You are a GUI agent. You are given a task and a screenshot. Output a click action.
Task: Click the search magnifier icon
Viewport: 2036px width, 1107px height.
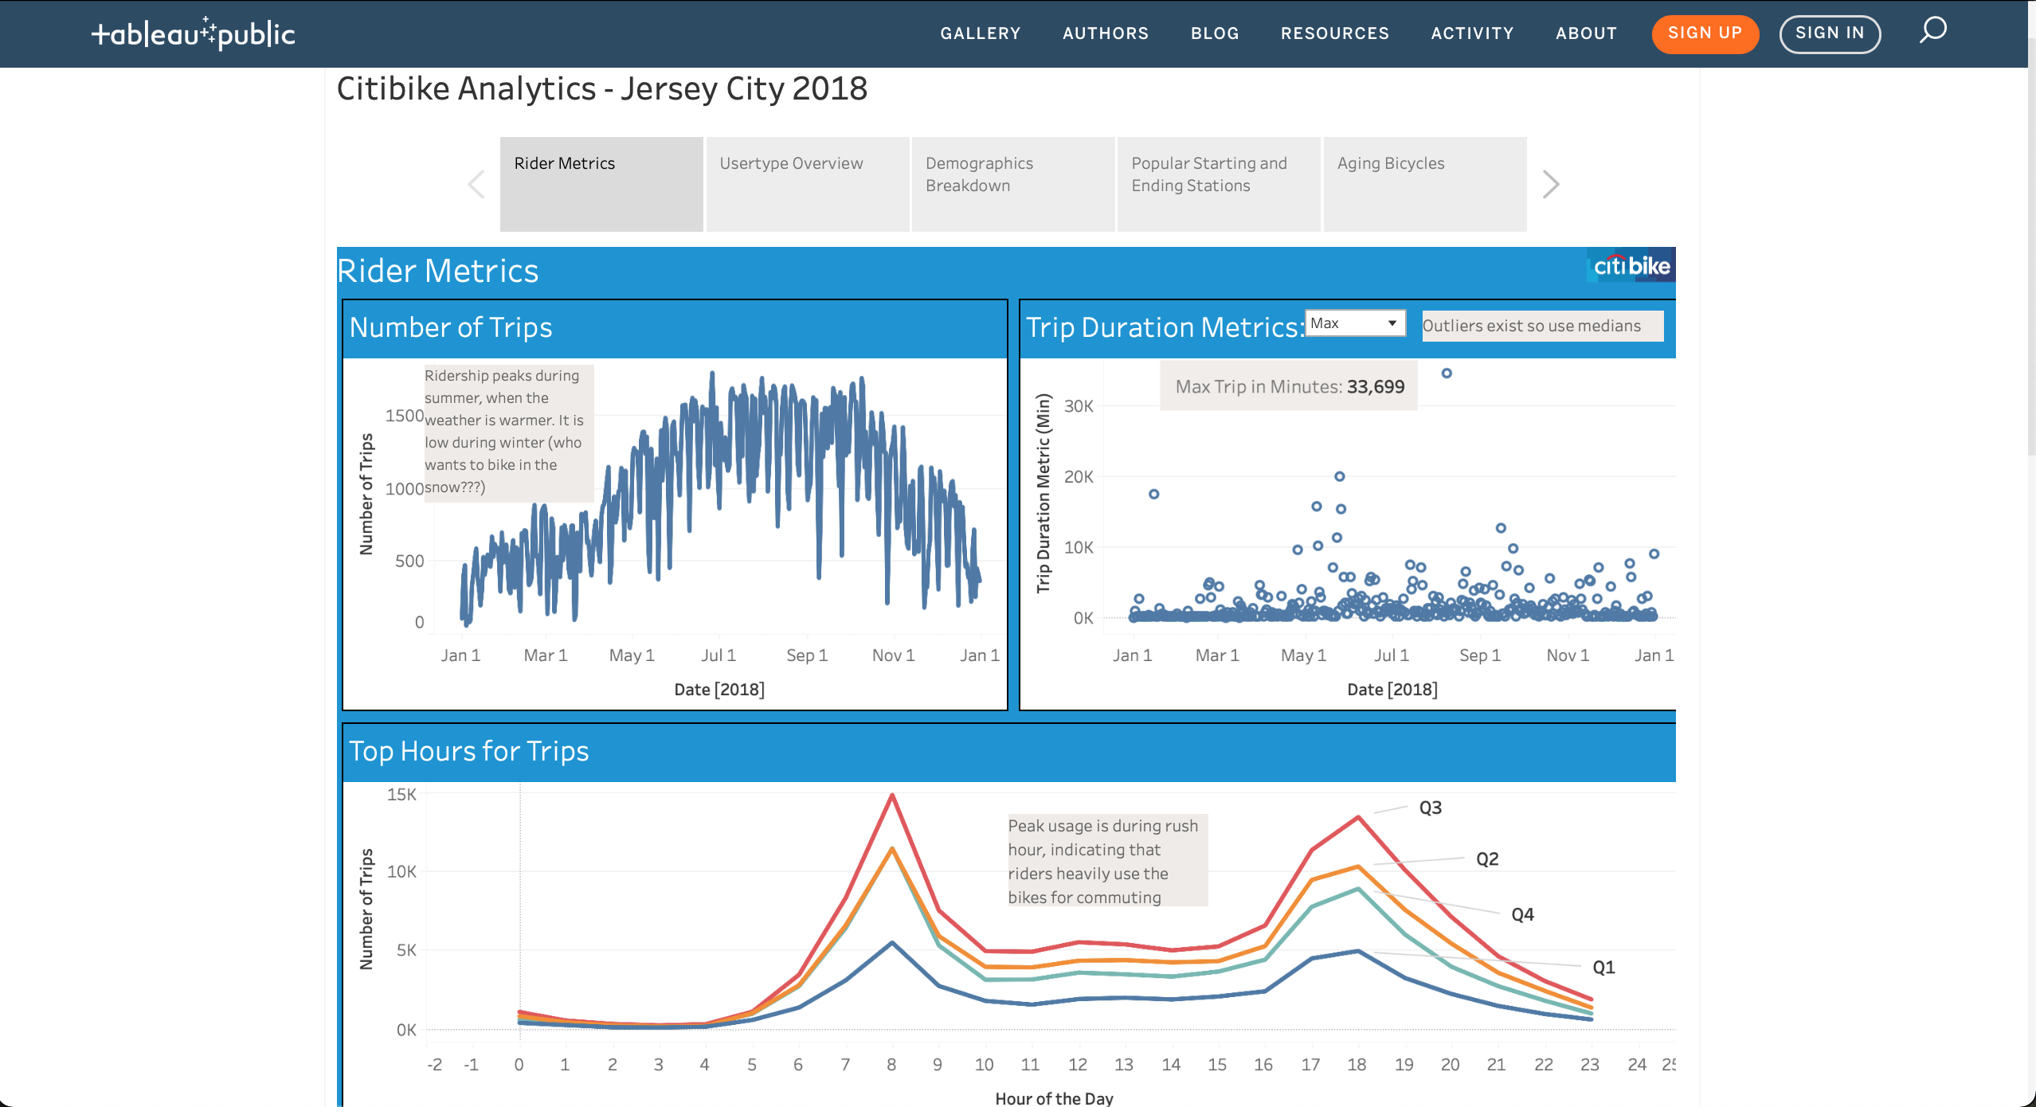[1932, 31]
